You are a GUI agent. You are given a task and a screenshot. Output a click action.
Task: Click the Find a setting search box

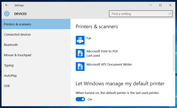click(141, 14)
